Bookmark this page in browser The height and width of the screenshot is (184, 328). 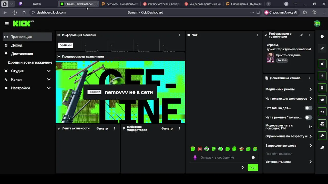coord(258,12)
